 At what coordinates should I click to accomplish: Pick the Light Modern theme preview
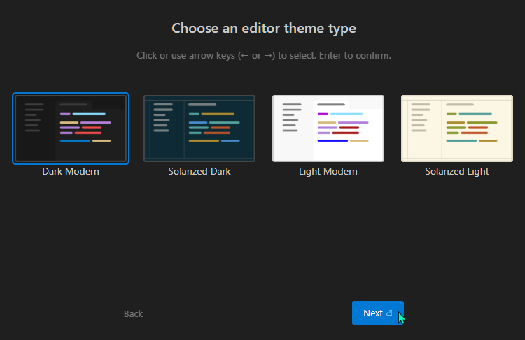click(x=328, y=128)
